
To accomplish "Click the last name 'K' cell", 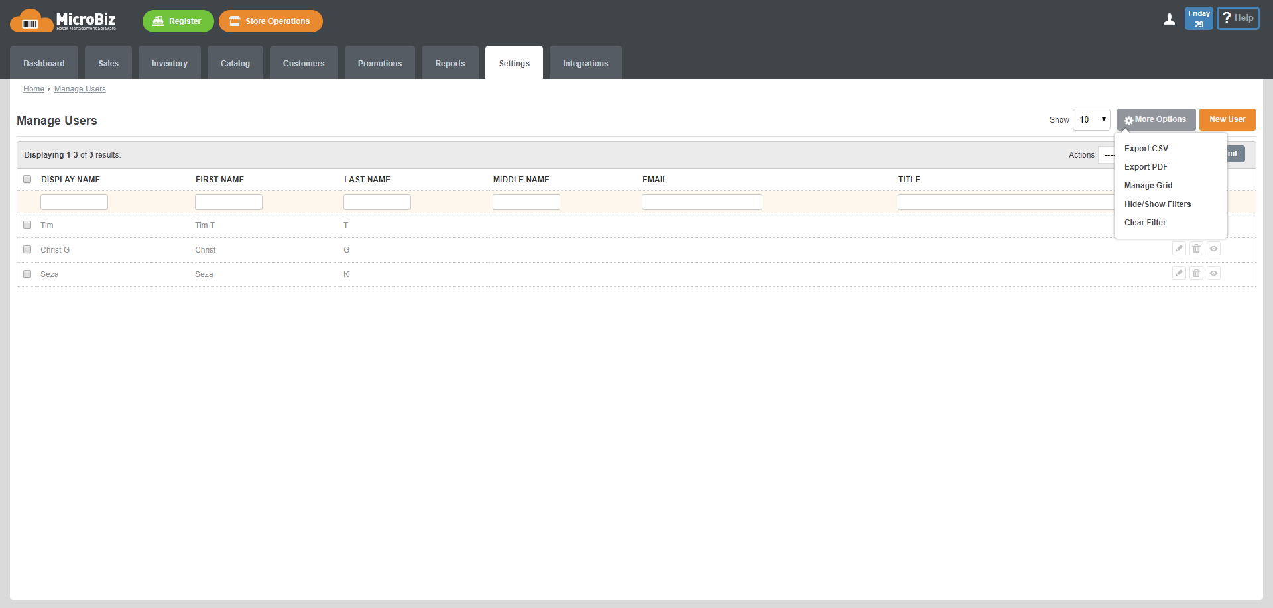I will pos(346,274).
